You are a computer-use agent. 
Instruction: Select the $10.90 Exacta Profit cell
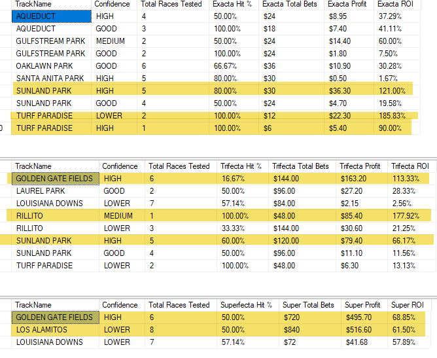[349, 66]
